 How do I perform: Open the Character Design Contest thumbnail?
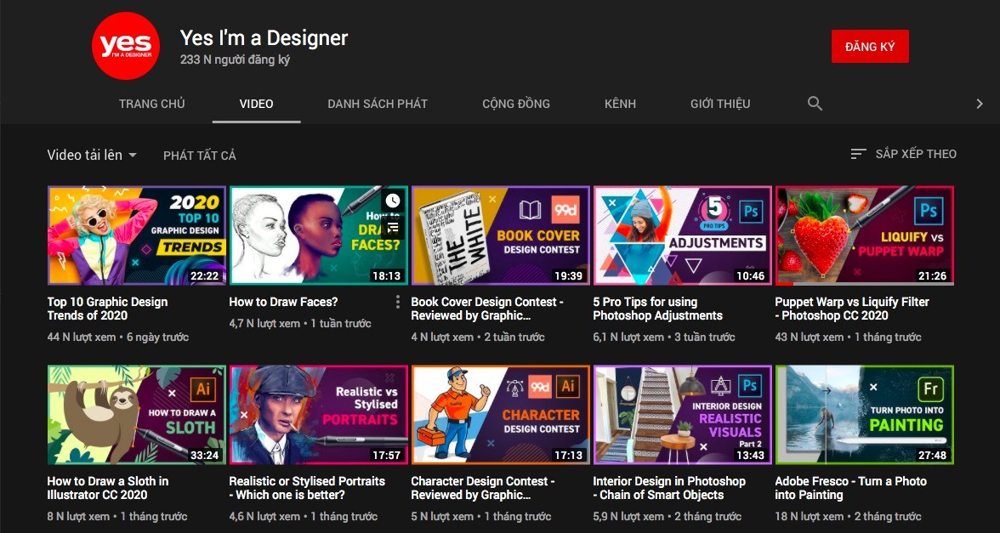click(501, 415)
